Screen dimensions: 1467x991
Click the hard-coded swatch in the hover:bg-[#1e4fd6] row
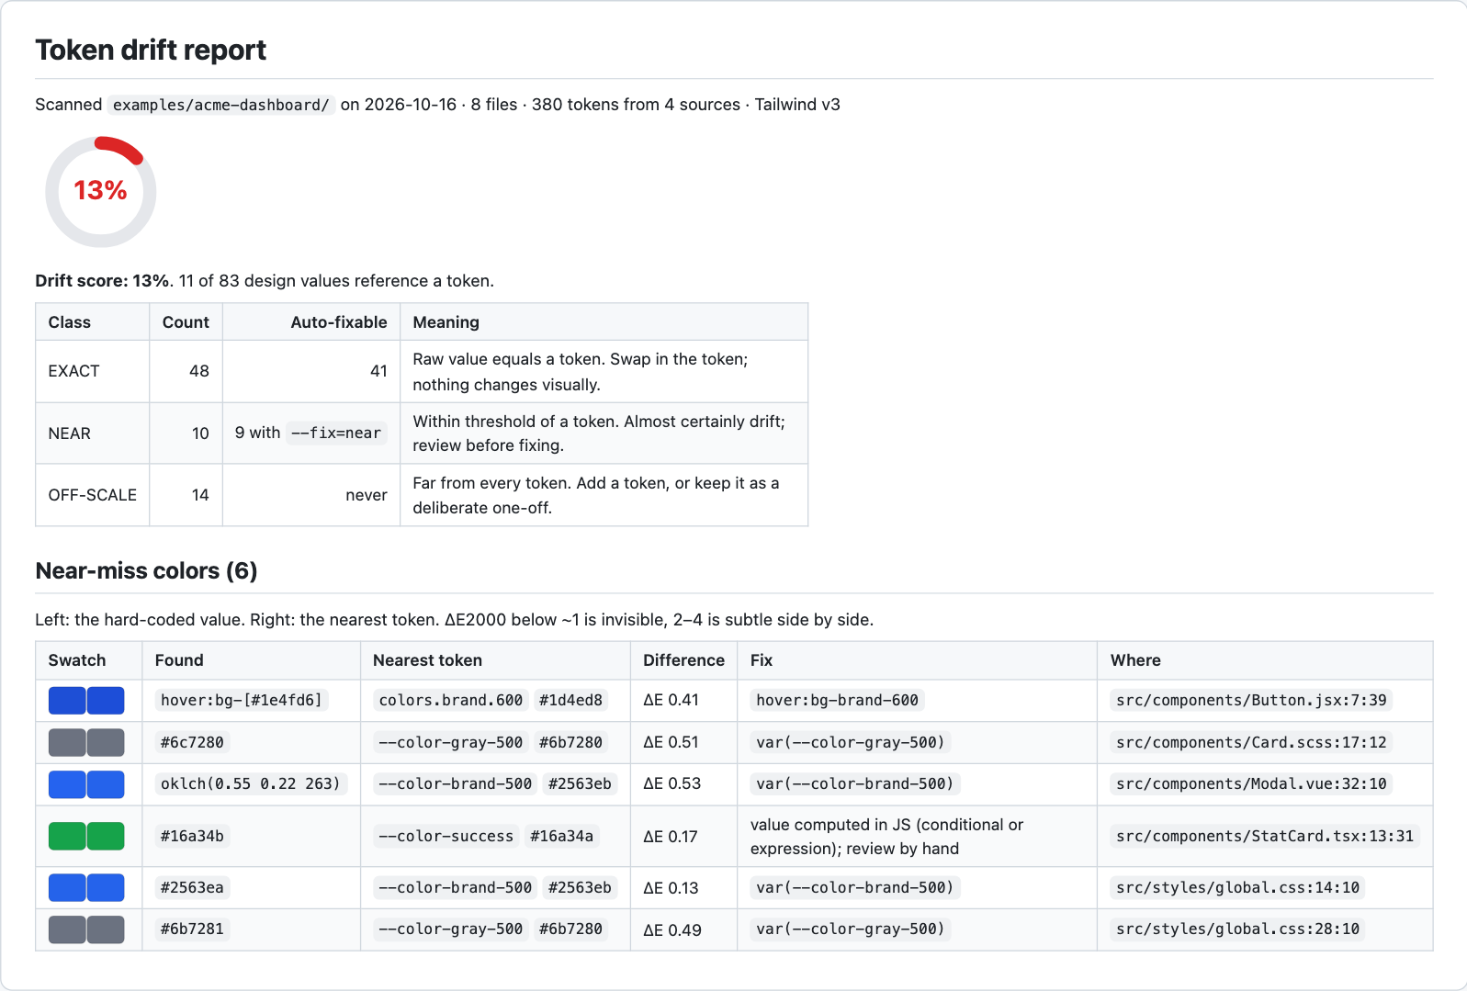(x=67, y=701)
